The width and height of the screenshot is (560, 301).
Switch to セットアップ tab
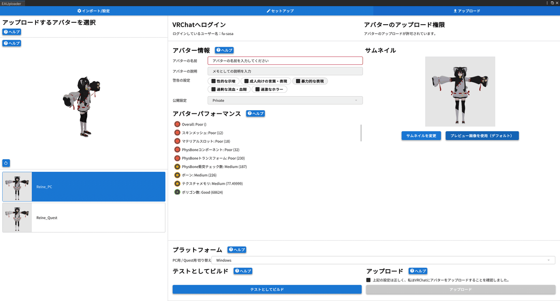coord(280,10)
